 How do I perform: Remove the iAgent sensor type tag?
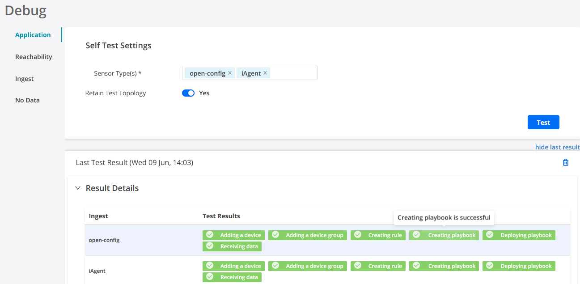pos(265,73)
